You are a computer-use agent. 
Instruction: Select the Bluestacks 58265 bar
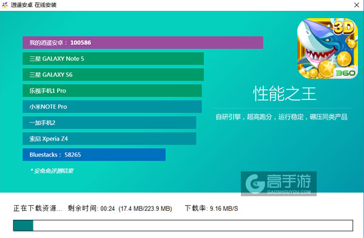click(94, 154)
